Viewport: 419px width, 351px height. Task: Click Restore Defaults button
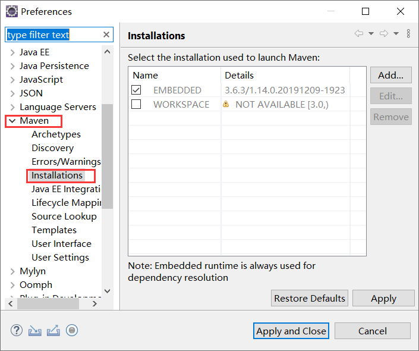click(310, 298)
